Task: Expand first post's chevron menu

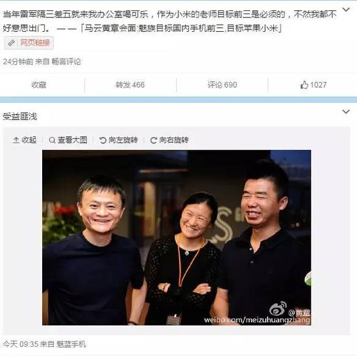Action: pos(346,9)
